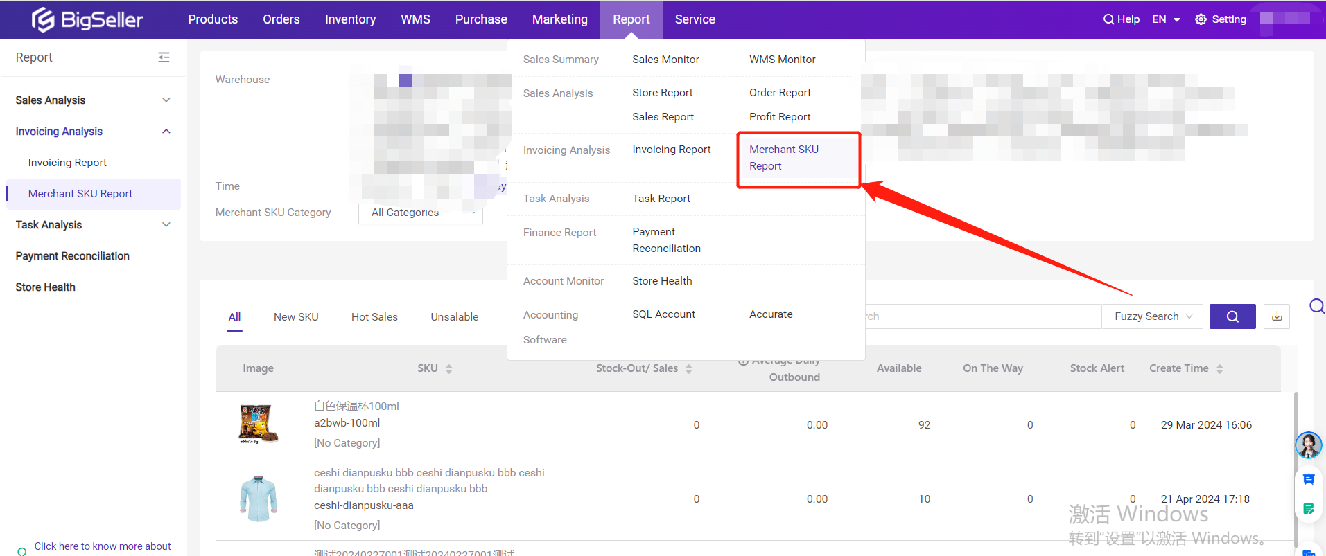The width and height of the screenshot is (1326, 556).
Task: Open the Help center
Action: (x=1121, y=19)
